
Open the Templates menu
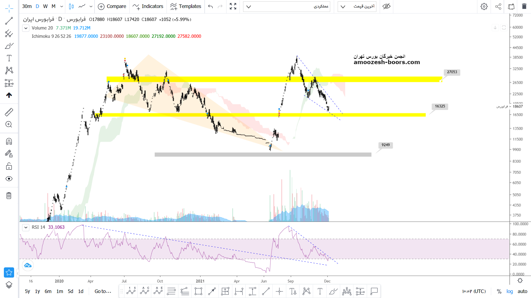point(186,6)
